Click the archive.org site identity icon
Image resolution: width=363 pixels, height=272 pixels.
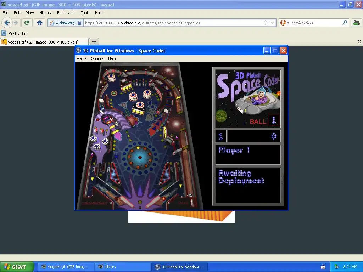click(x=52, y=23)
